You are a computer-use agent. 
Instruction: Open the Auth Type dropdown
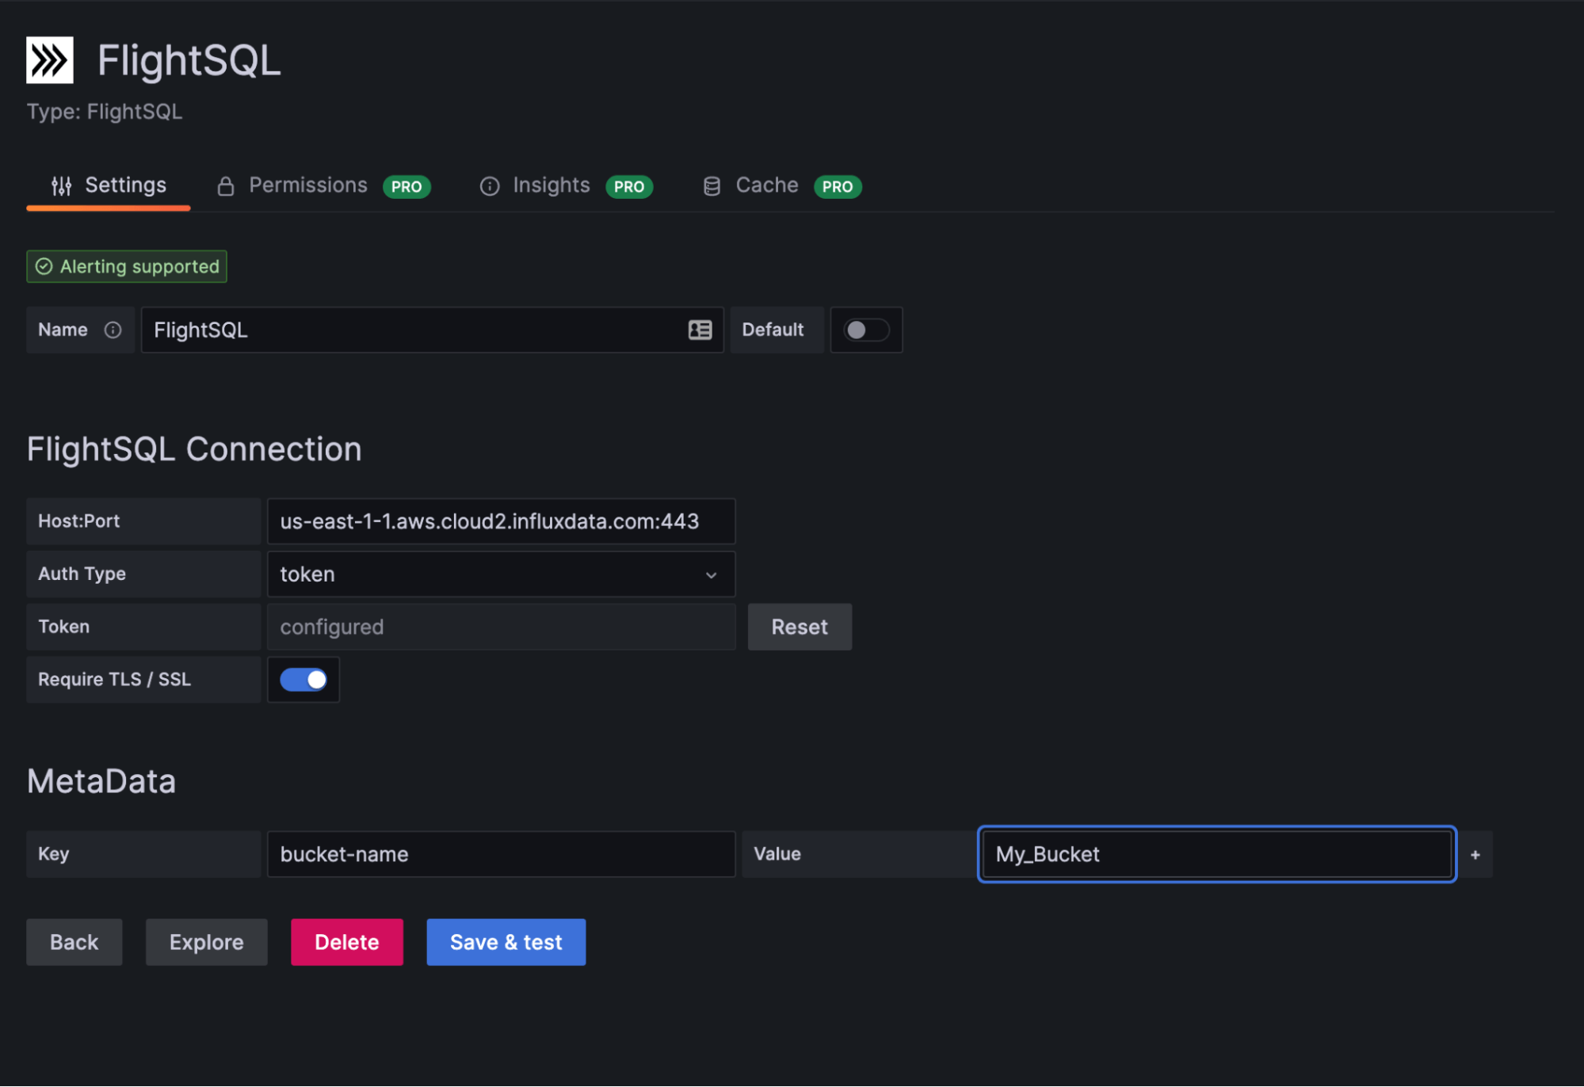tap(501, 574)
